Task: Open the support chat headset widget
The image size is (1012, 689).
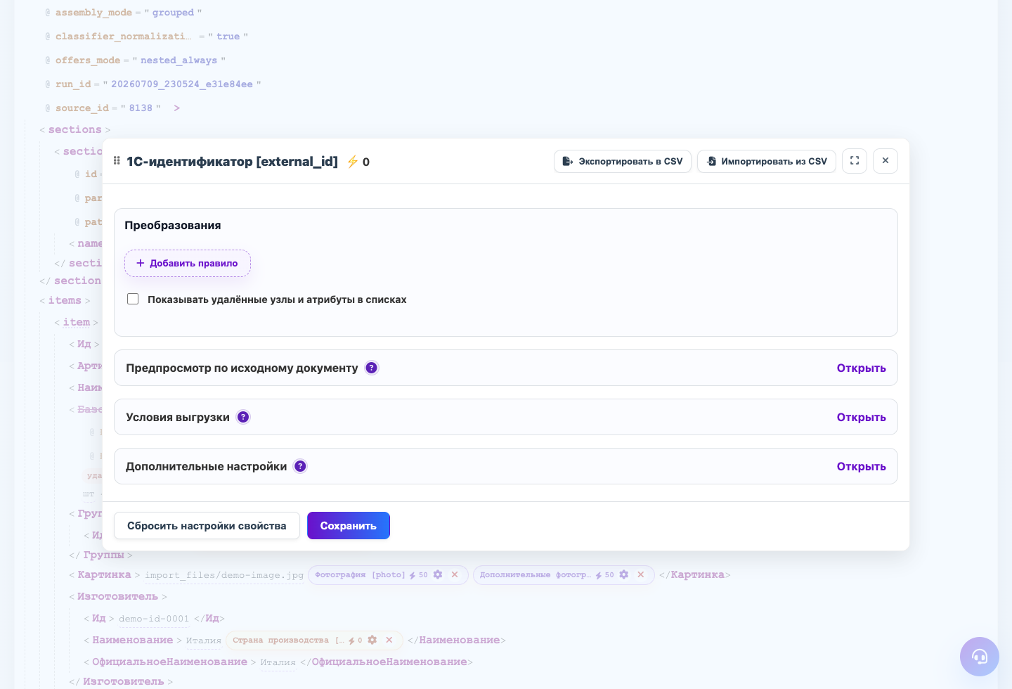Action: 980,657
